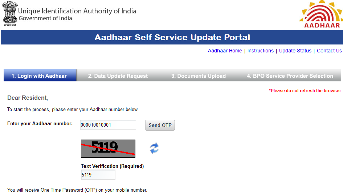
Task: Open the Aadhaar Home link
Action: click(225, 51)
